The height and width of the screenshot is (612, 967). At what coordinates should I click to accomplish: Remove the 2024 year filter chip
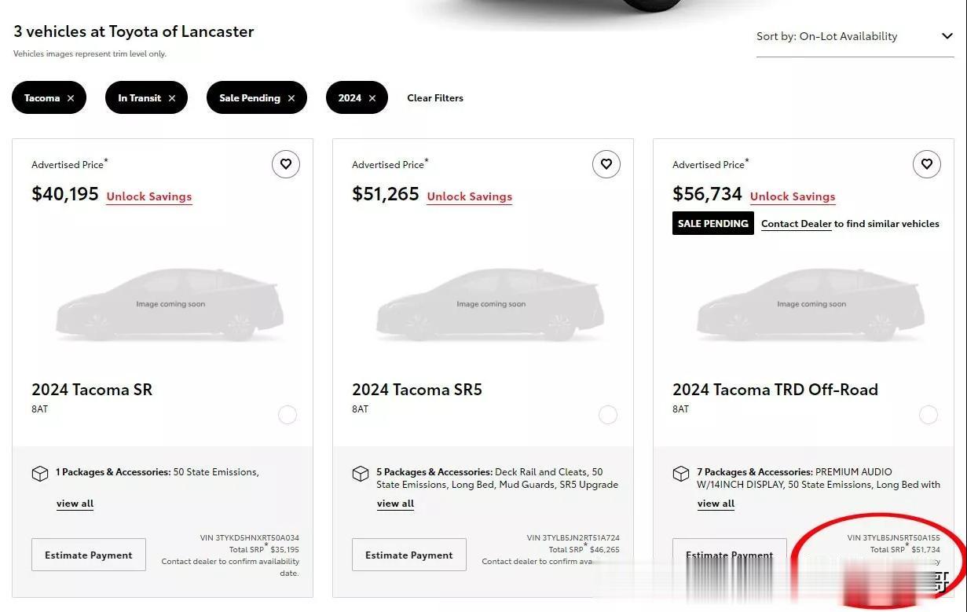pos(372,98)
